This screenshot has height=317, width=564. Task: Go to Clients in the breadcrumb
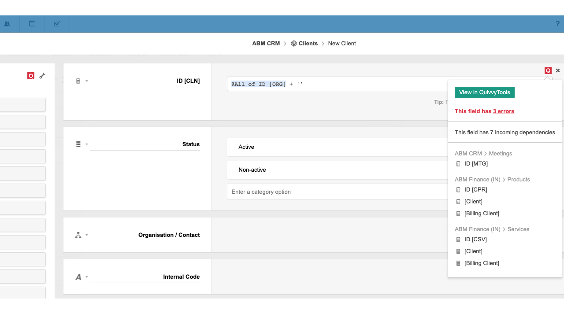(308, 44)
